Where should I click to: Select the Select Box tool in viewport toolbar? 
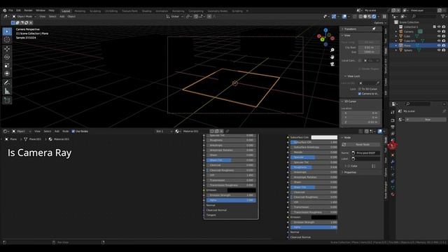coord(7,31)
